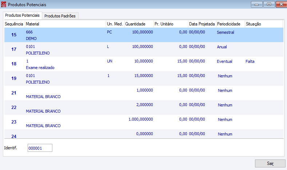Sort by the Sequência column header
Screen dimensions: 287x170
coord(14,24)
